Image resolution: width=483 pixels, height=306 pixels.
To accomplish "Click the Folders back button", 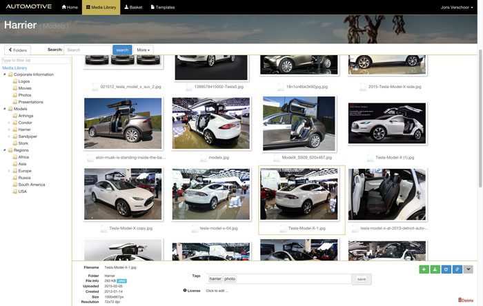I will (x=17, y=50).
